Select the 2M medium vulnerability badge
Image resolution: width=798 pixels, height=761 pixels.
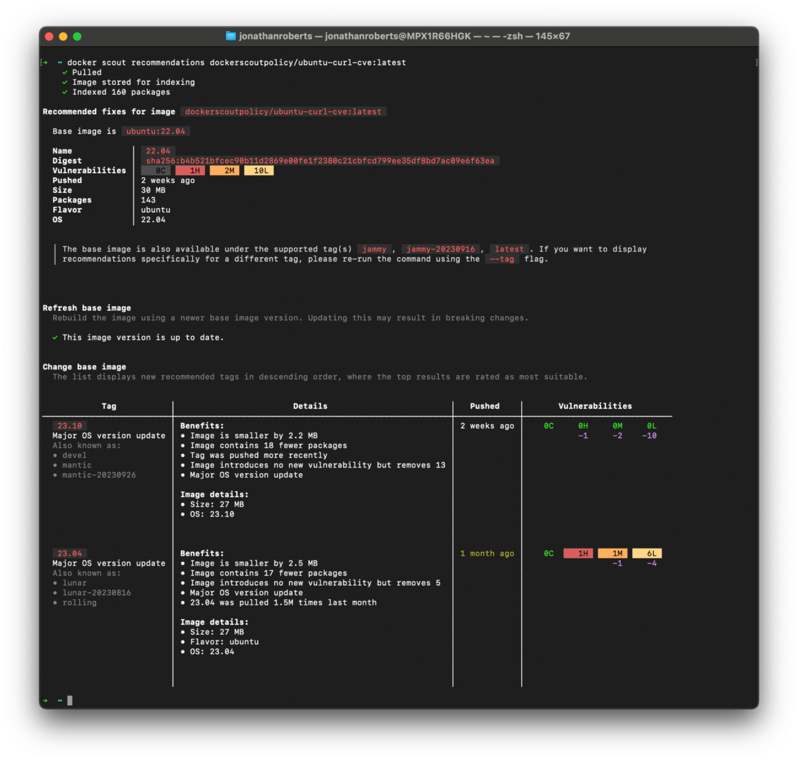coord(224,170)
